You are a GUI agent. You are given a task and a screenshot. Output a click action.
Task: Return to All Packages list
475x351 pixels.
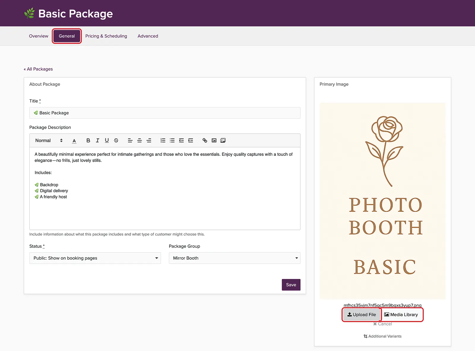click(x=38, y=69)
